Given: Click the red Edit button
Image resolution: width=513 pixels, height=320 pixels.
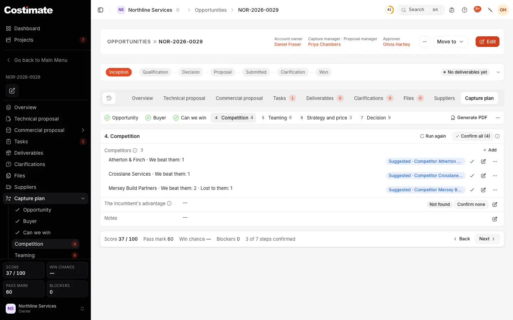Looking at the screenshot, I should (487, 42).
